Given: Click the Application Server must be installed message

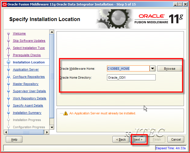Looking at the screenshot, I should [x=103, y=113].
